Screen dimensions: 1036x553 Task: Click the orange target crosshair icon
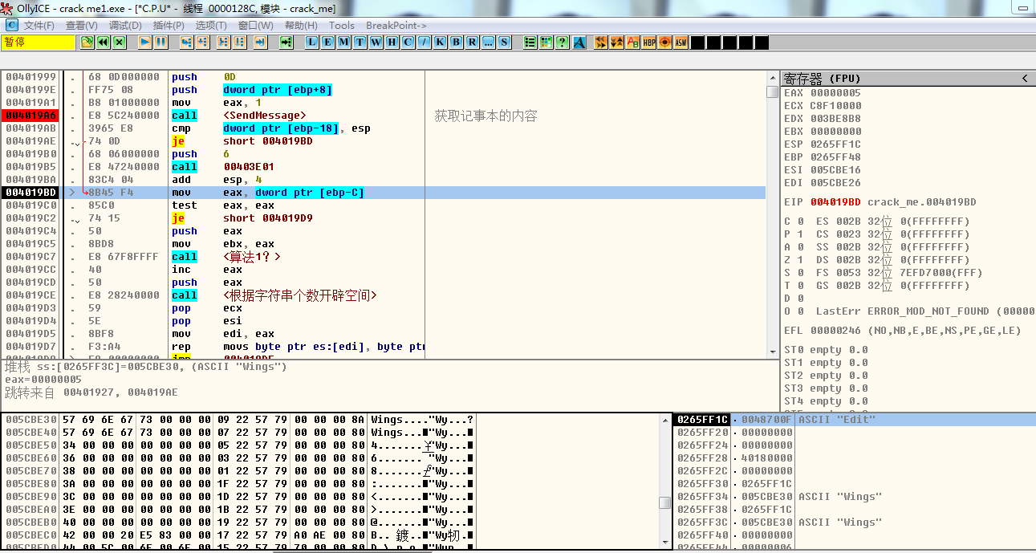point(665,42)
